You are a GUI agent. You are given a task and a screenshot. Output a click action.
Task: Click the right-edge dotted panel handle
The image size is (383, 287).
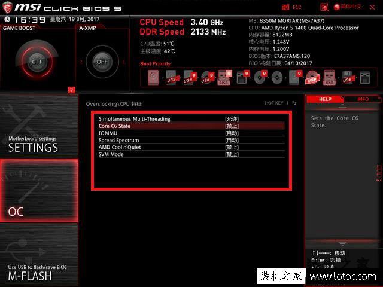pyautogui.click(x=379, y=173)
